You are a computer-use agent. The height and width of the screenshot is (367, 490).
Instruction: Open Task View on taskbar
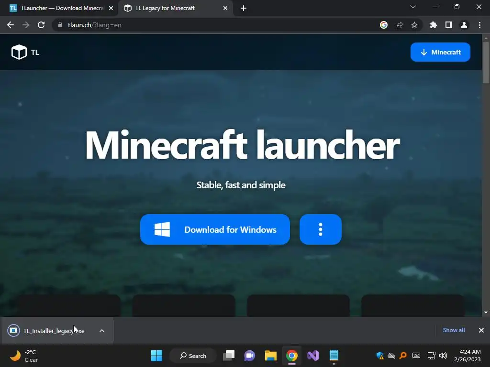pyautogui.click(x=229, y=356)
